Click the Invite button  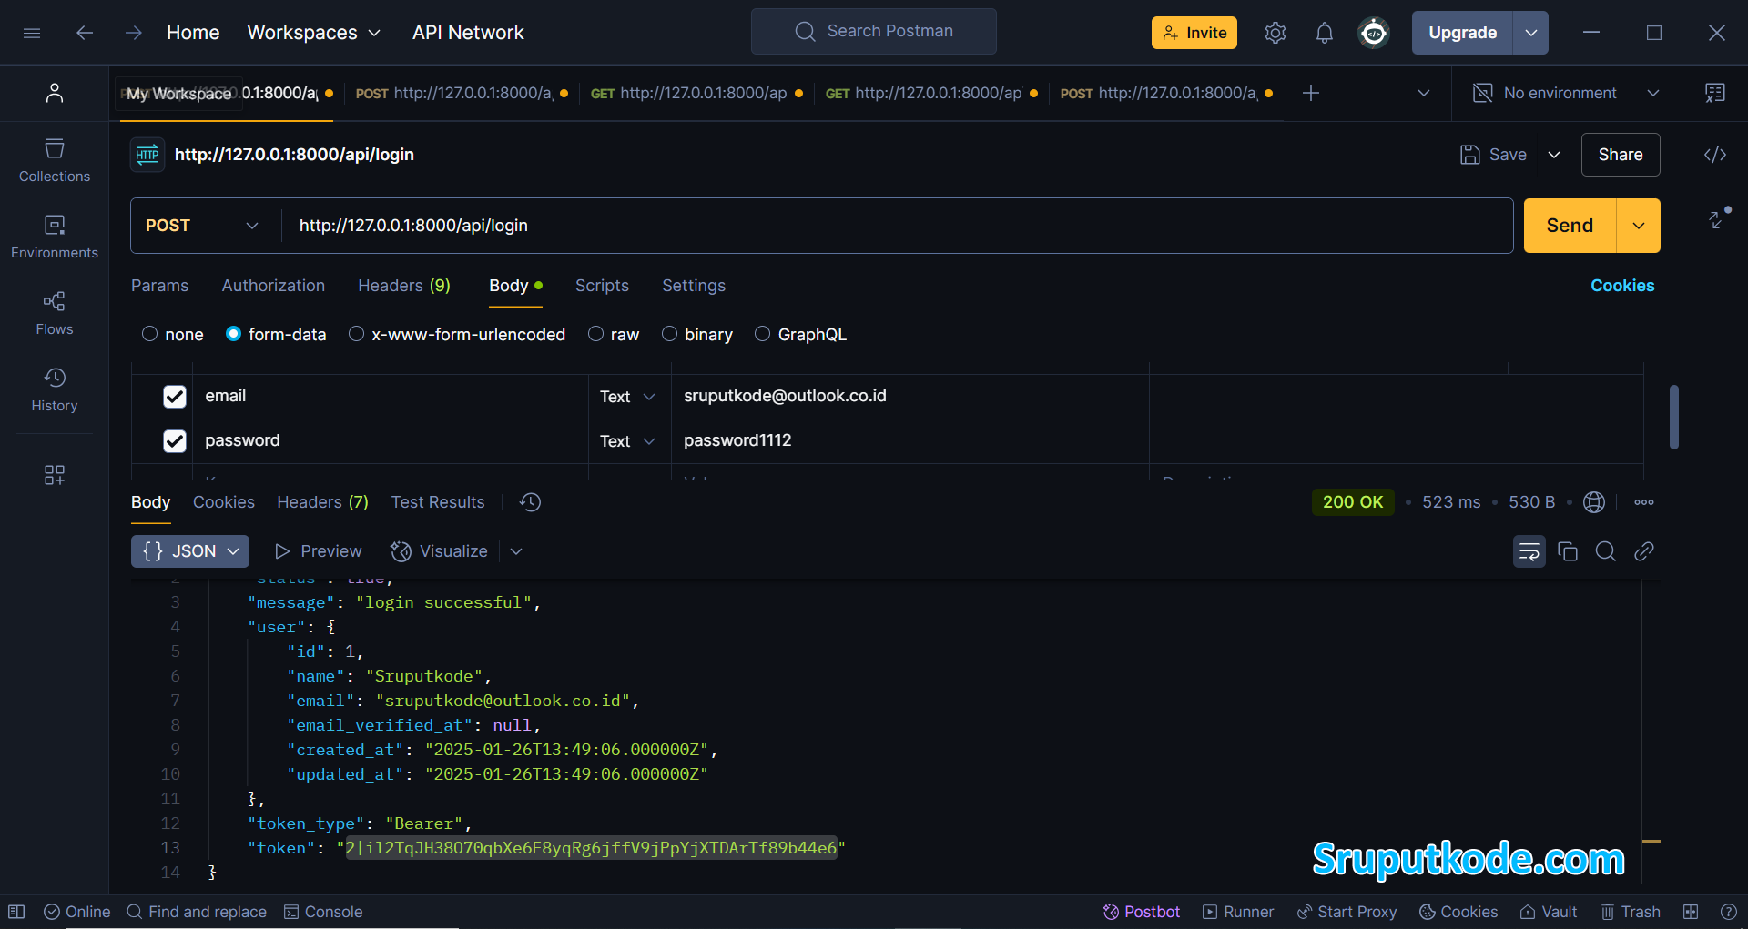(x=1194, y=33)
